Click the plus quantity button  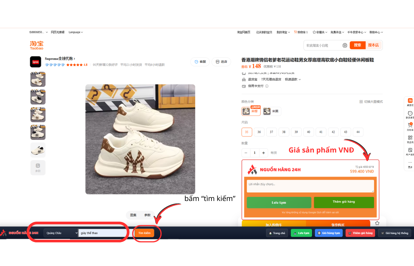pos(263,153)
